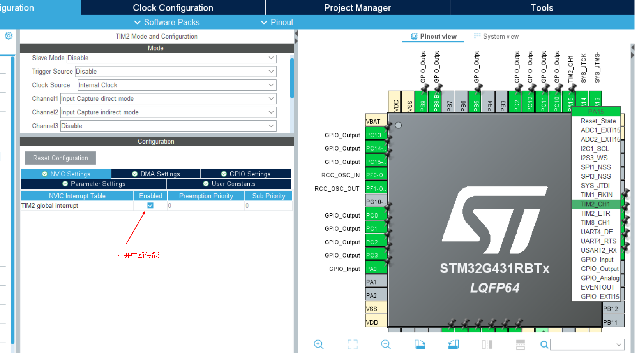The image size is (639, 353).
Task: Click the zoom out magnifier icon
Action: click(386, 344)
